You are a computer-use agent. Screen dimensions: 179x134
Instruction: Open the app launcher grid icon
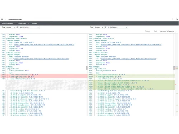click(x=2, y=19)
